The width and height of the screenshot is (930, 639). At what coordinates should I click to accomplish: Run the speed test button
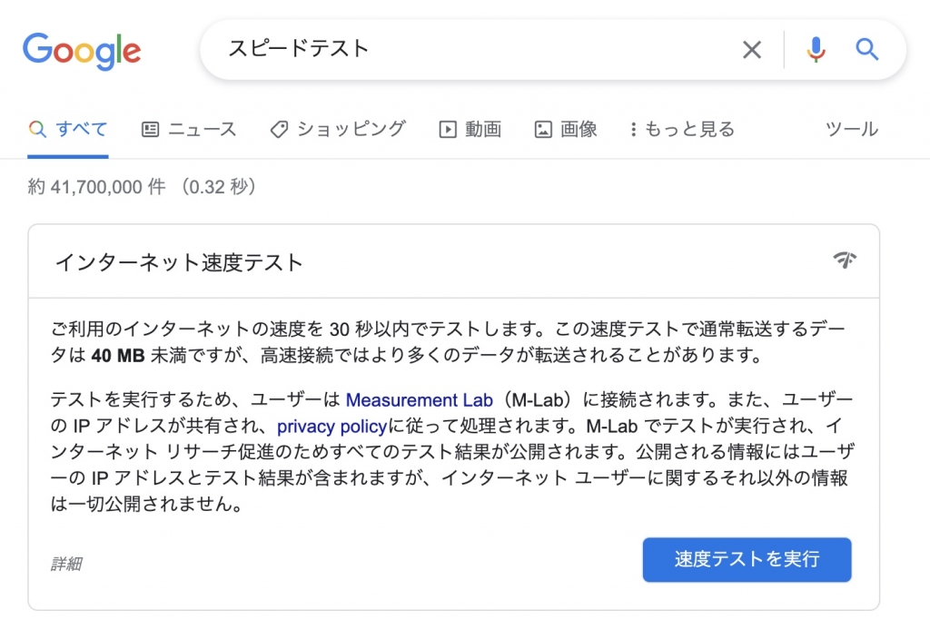(747, 560)
